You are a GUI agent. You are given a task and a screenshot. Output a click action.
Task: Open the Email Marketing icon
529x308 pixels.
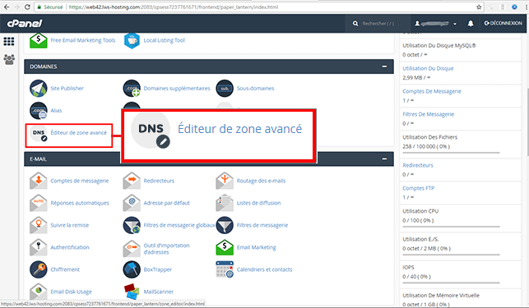point(225,247)
